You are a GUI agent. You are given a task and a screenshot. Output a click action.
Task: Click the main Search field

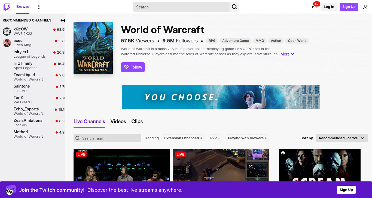pyautogui.click(x=181, y=7)
